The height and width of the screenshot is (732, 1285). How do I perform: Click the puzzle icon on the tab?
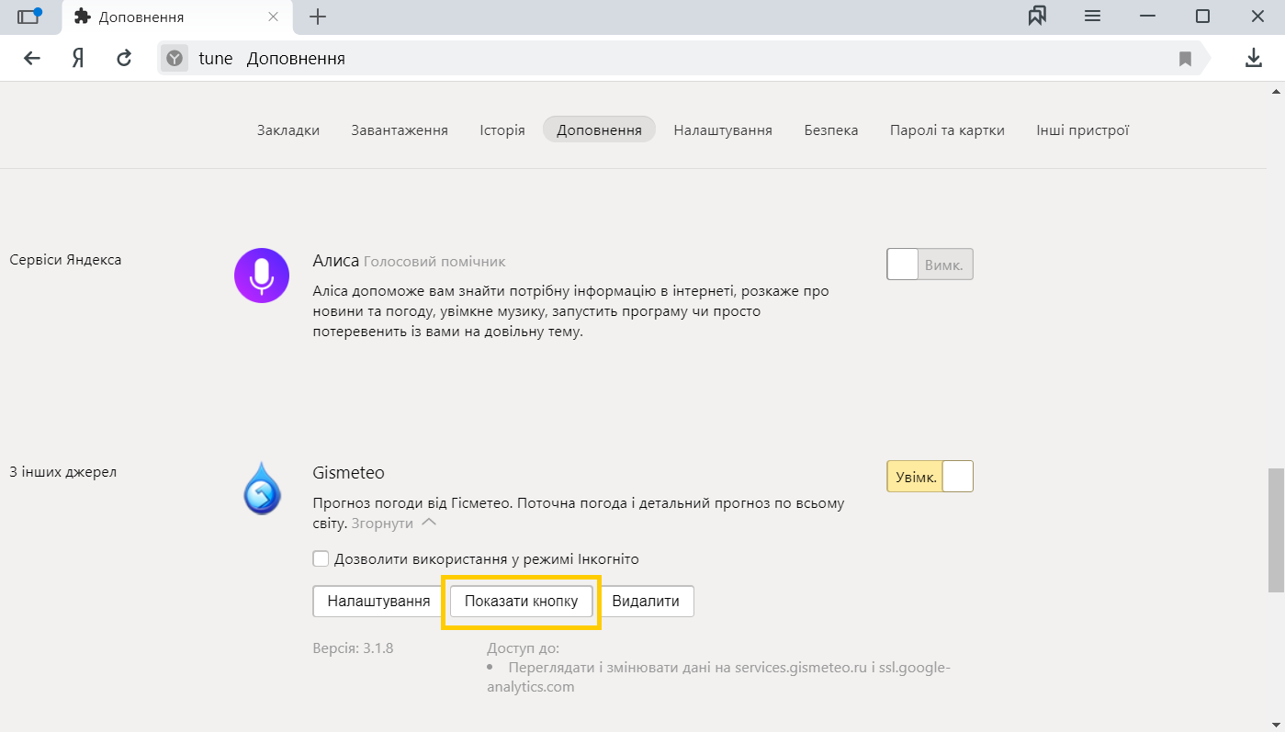click(83, 17)
